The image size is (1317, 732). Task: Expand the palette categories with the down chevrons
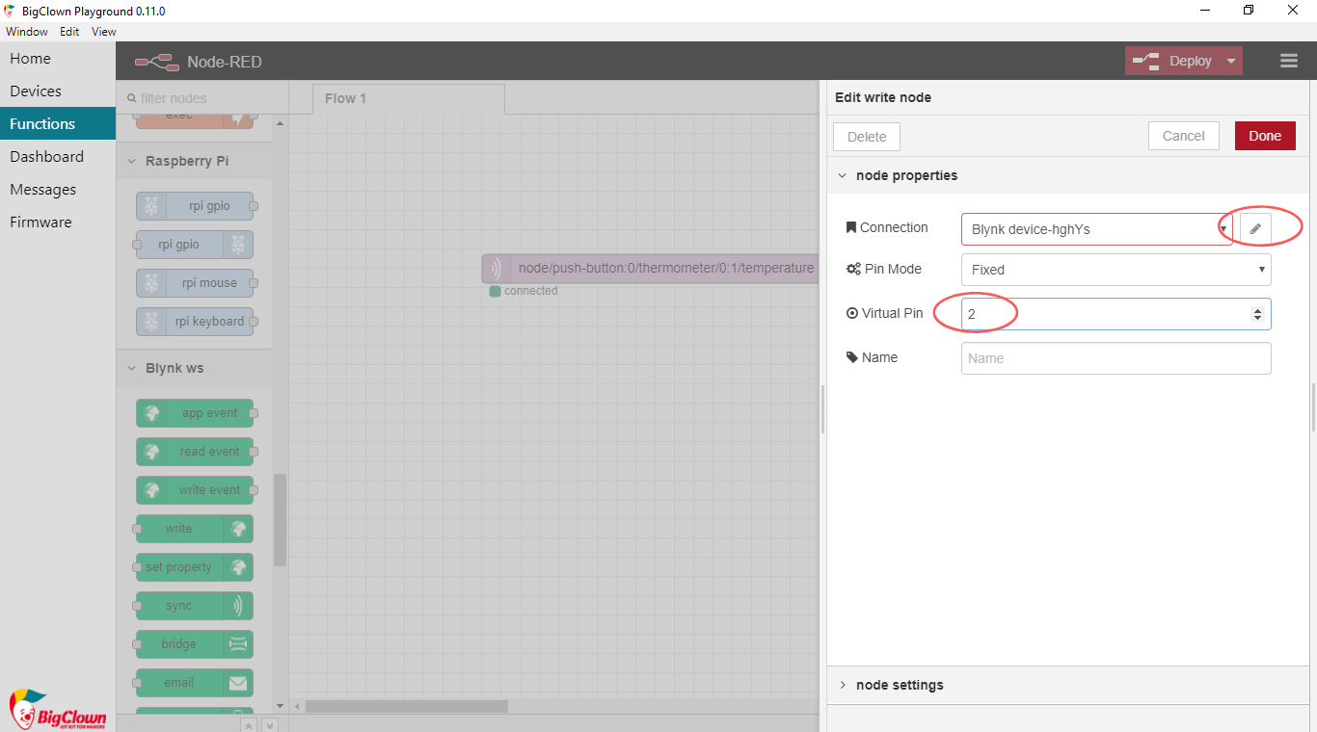[270, 724]
